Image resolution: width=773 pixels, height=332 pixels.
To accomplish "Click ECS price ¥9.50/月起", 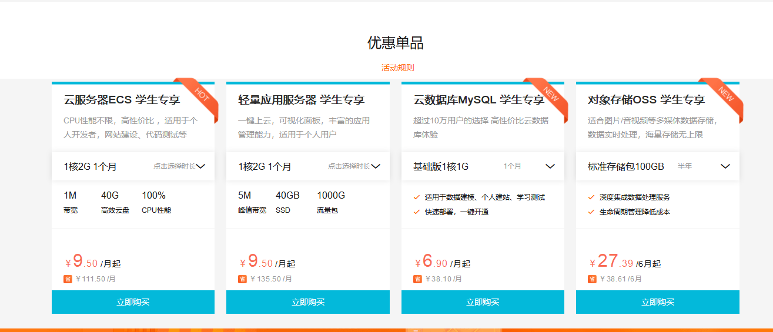I will click(92, 261).
